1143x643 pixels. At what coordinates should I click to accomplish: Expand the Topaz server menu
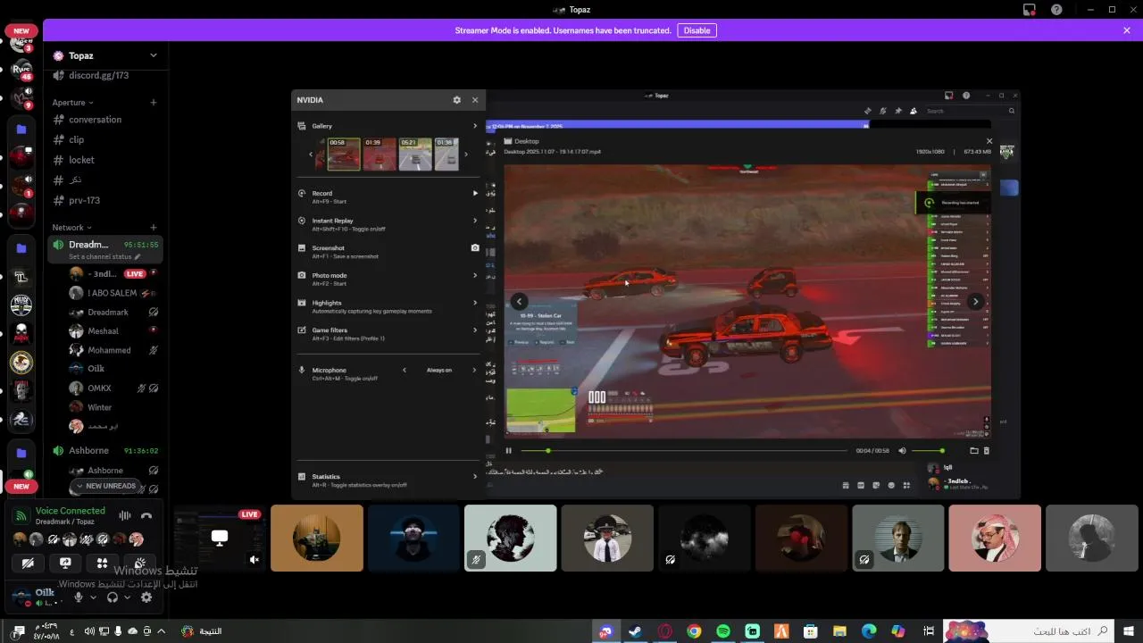(x=154, y=55)
